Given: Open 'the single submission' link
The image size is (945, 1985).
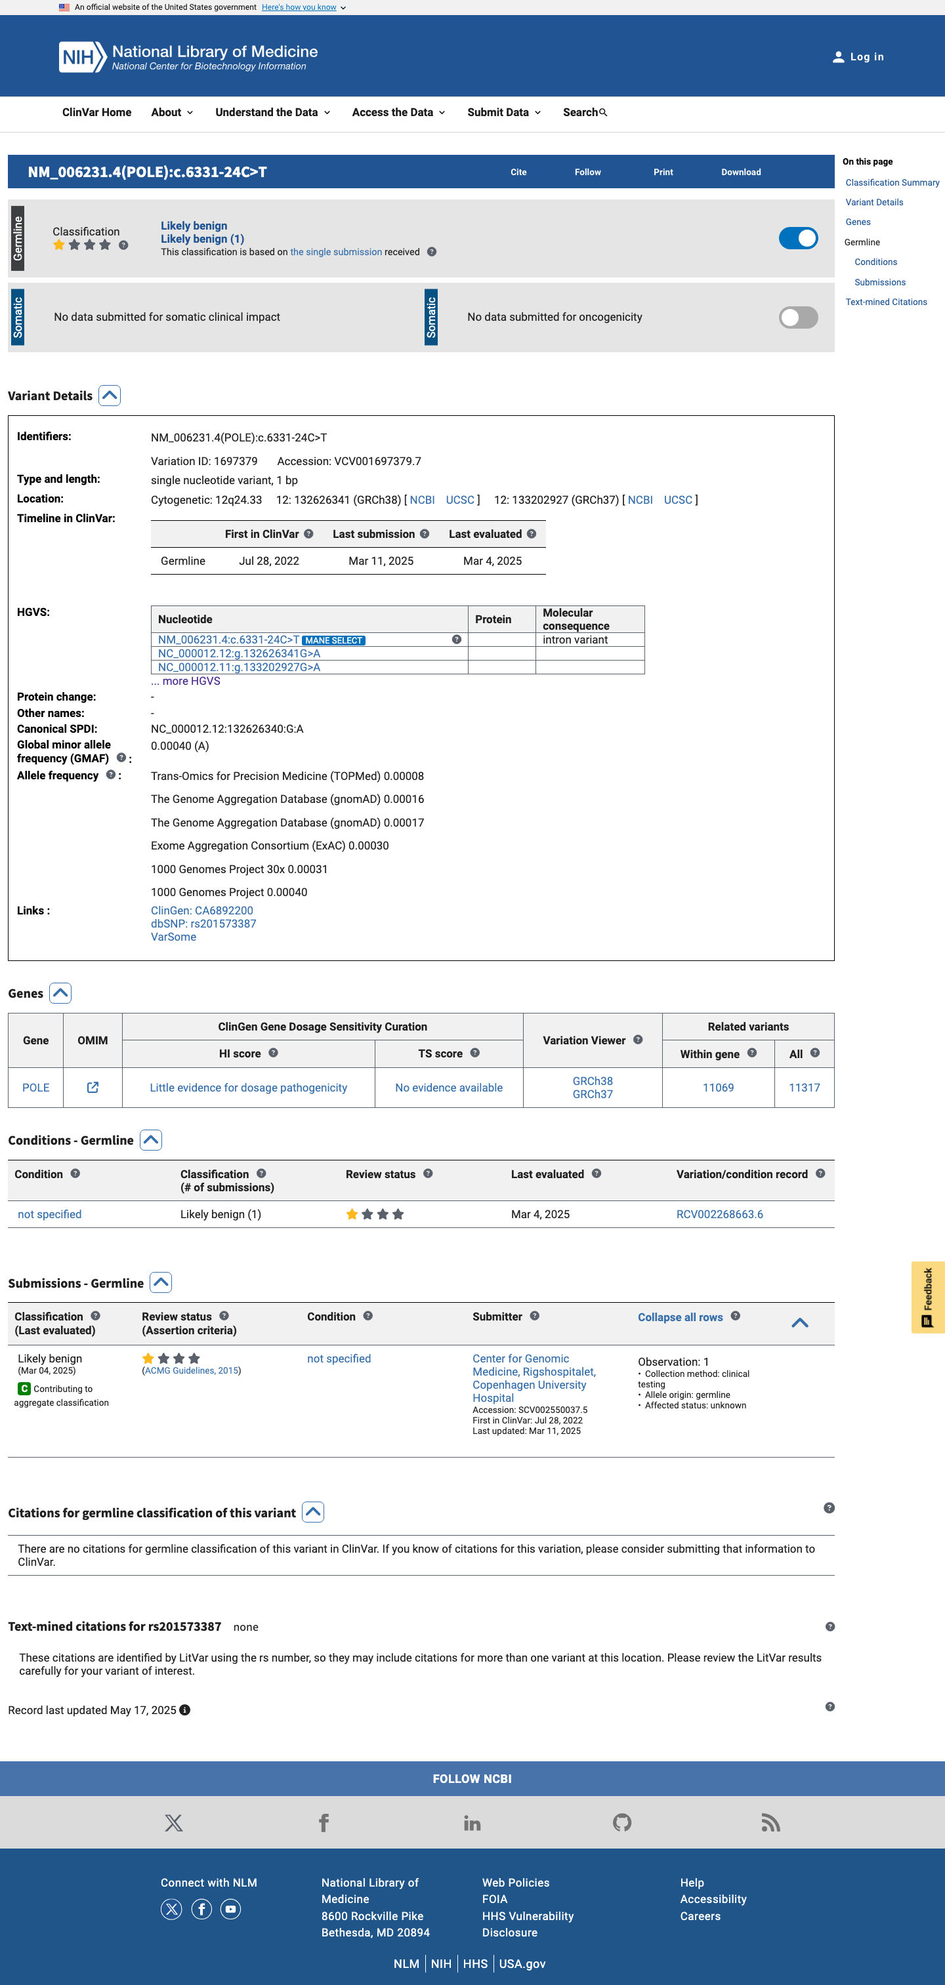Looking at the screenshot, I should (x=336, y=252).
